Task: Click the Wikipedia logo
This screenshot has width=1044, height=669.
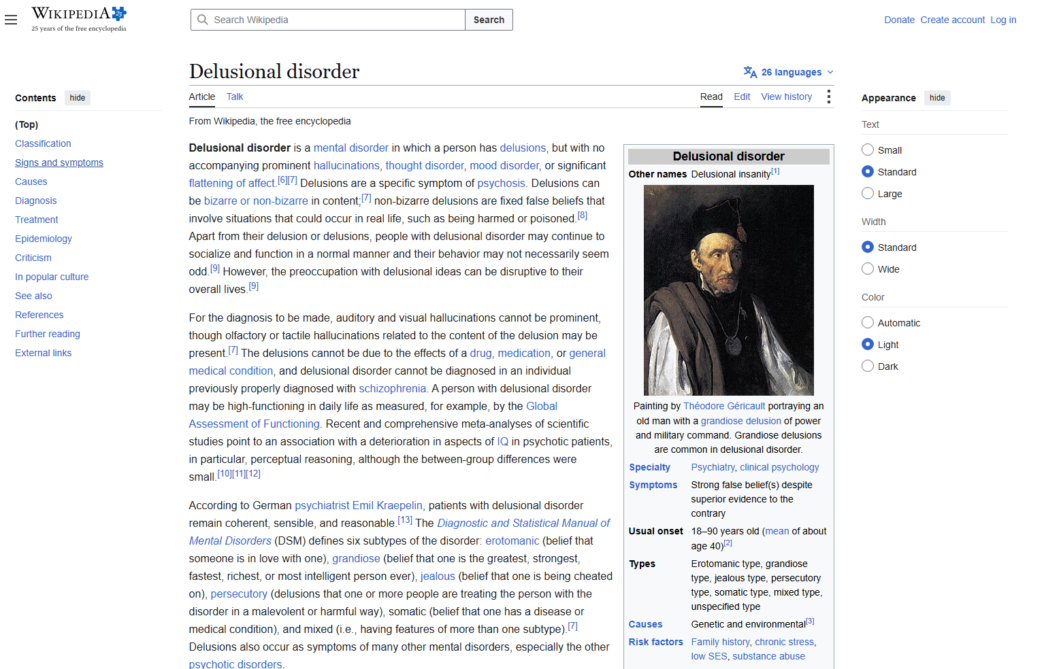Action: pyautogui.click(x=79, y=19)
